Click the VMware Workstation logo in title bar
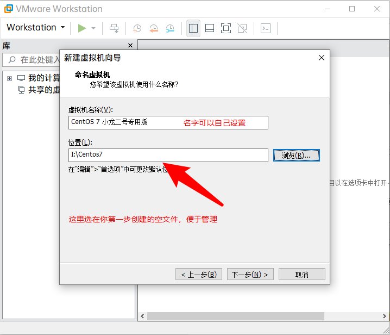 (9, 9)
